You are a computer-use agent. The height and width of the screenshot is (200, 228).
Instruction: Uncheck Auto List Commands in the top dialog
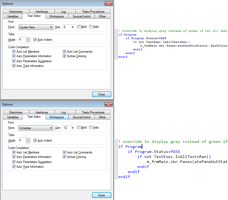(65, 51)
